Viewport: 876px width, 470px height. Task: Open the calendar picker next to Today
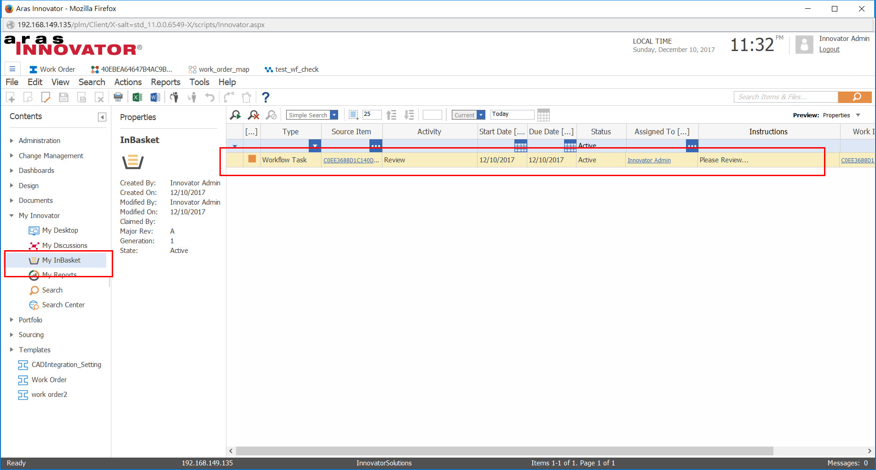click(543, 115)
